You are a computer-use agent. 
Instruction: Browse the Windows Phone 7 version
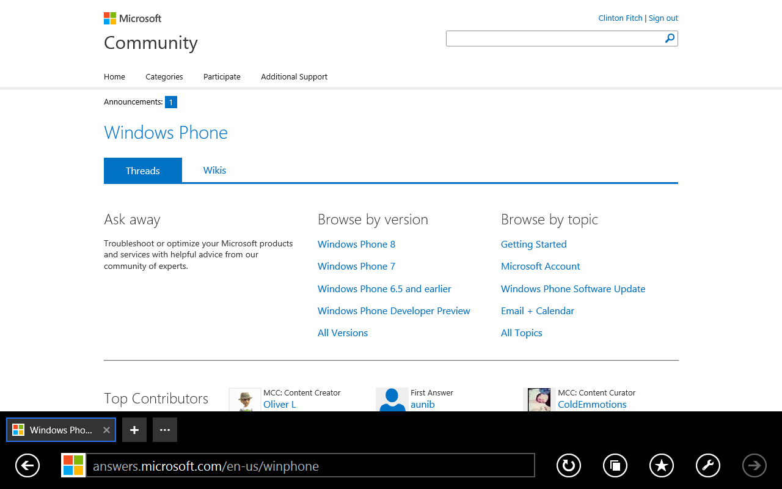[356, 266]
